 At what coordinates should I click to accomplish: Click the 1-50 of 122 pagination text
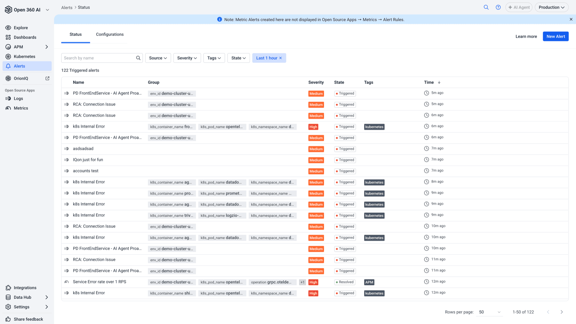523,312
